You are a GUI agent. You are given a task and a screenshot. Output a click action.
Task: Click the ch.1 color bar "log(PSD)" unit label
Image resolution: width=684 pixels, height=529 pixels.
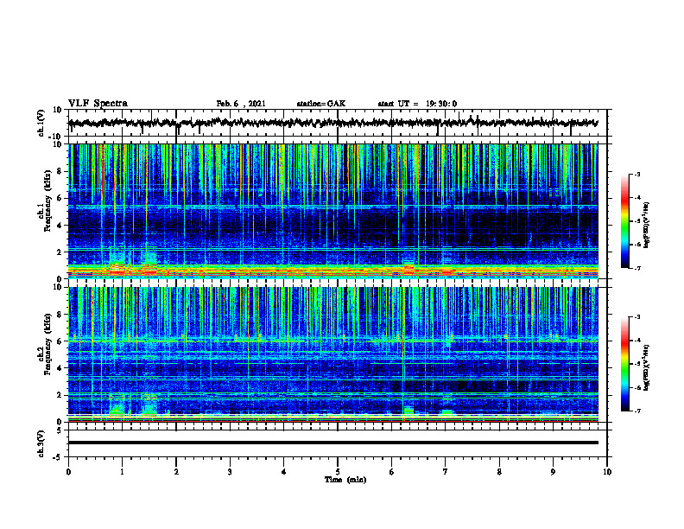pyautogui.click(x=647, y=226)
